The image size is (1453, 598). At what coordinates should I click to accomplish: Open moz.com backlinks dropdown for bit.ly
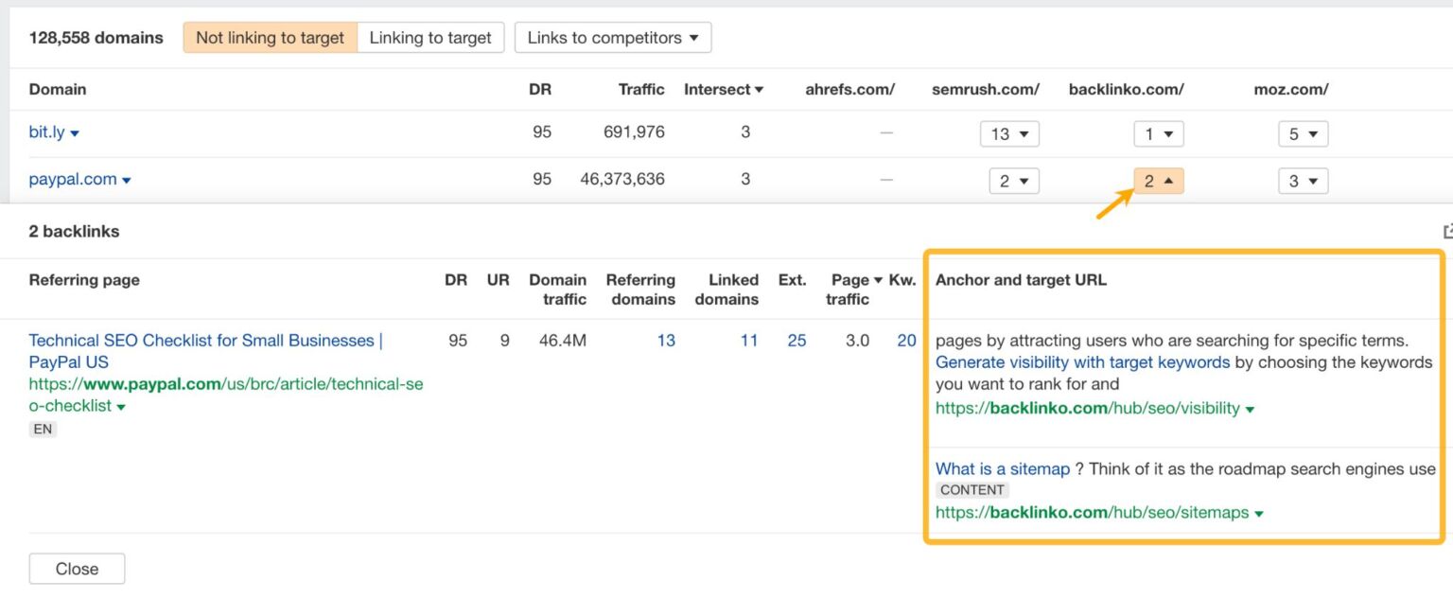[x=1303, y=133]
